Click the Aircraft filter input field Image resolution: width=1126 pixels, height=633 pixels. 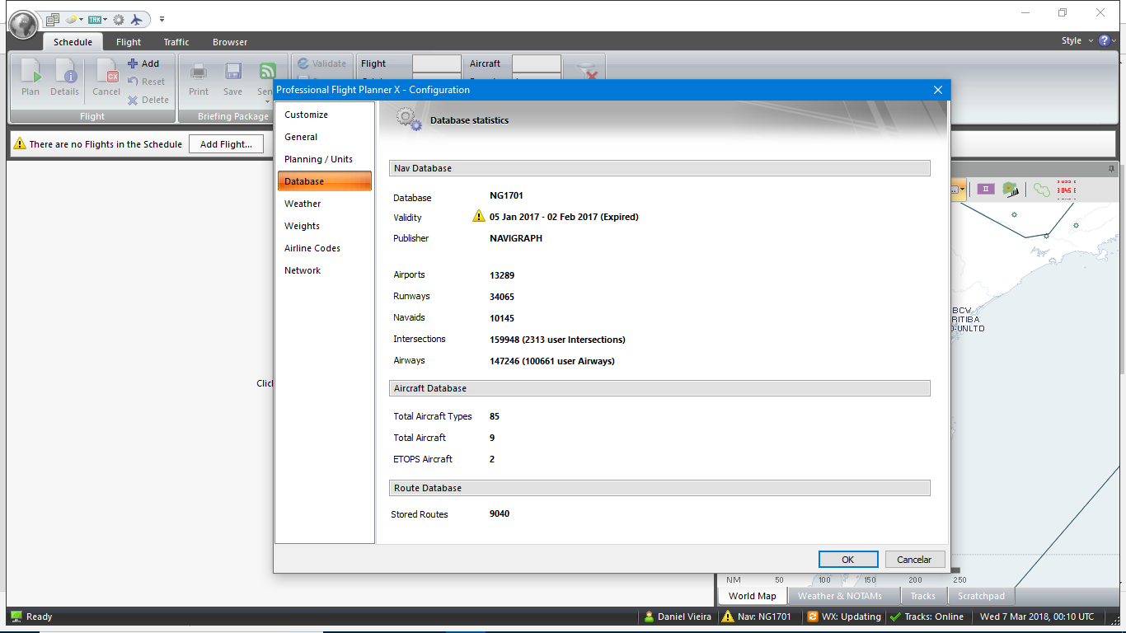537,63
